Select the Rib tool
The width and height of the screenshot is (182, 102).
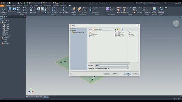(x=25, y=12)
